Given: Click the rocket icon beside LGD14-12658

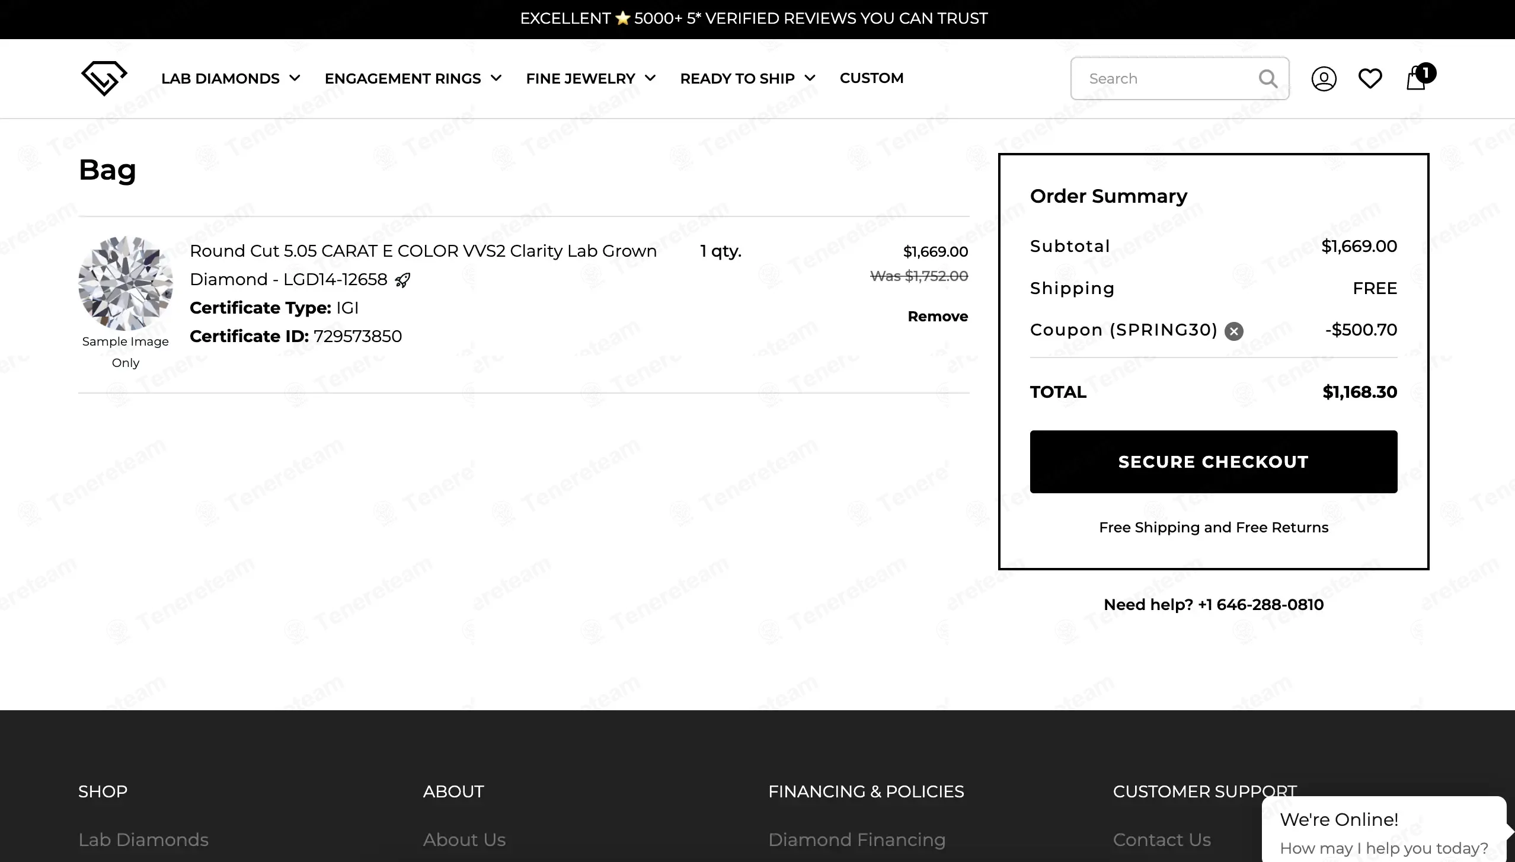Looking at the screenshot, I should (x=402, y=280).
